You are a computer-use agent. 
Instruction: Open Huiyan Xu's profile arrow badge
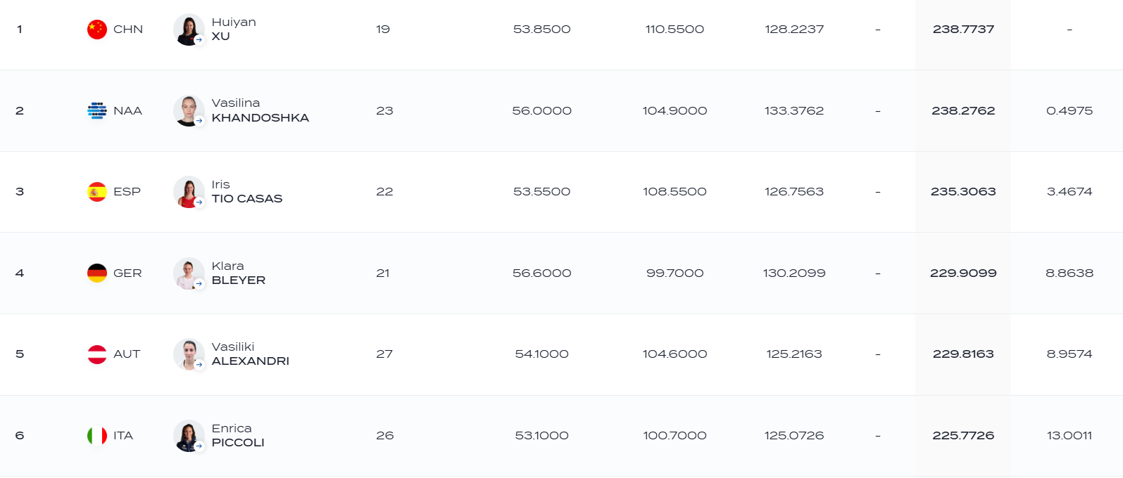coord(199,39)
